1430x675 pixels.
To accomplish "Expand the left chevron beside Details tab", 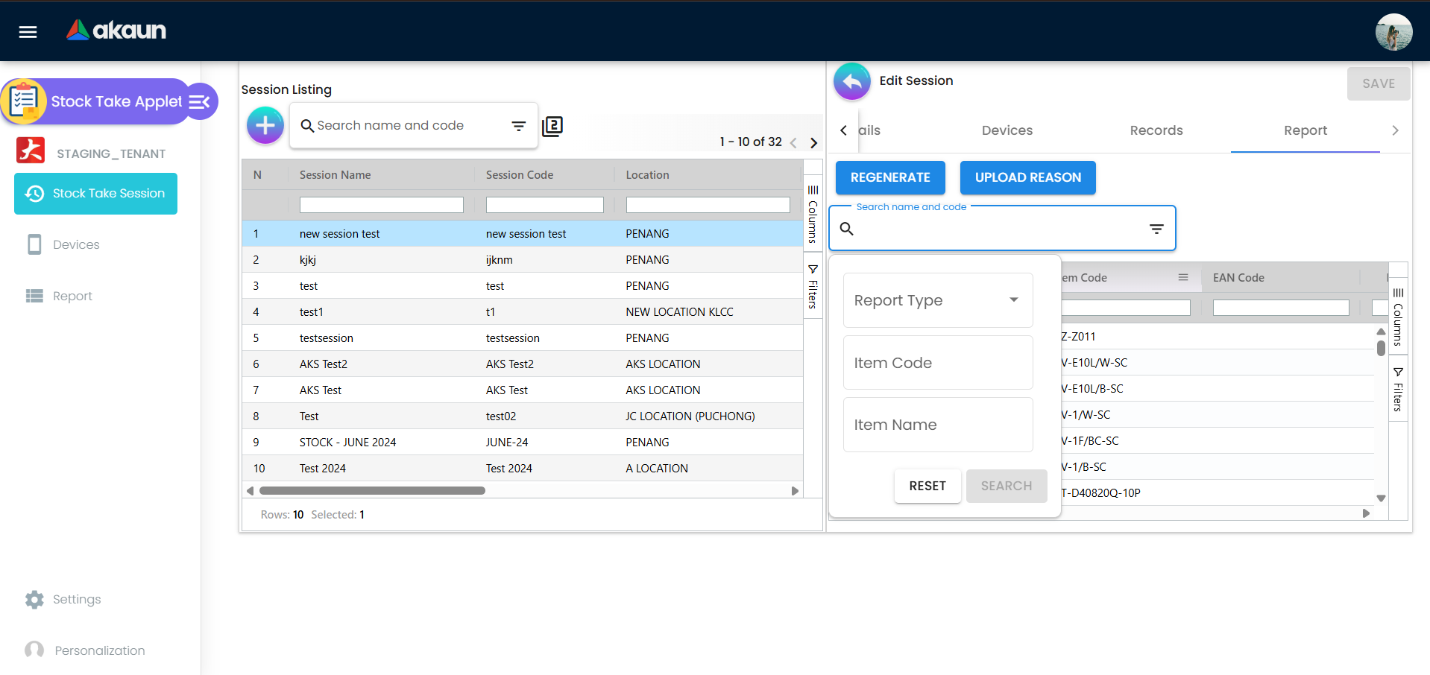I will coord(842,130).
